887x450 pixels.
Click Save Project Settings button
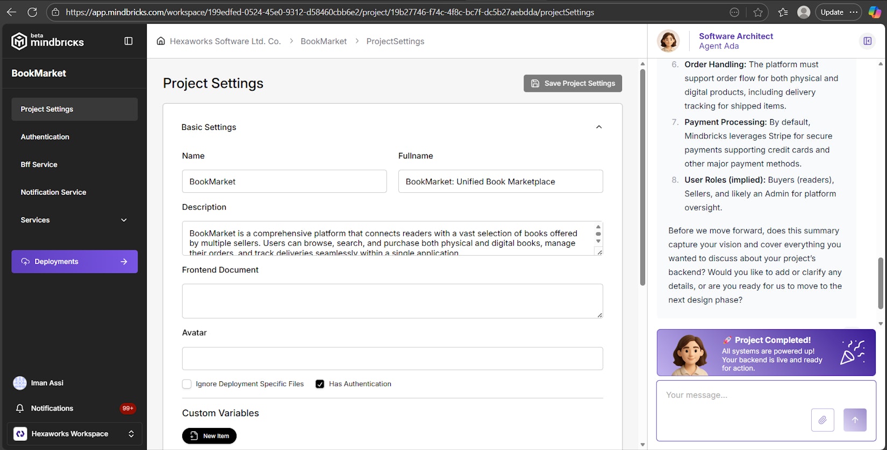click(573, 83)
